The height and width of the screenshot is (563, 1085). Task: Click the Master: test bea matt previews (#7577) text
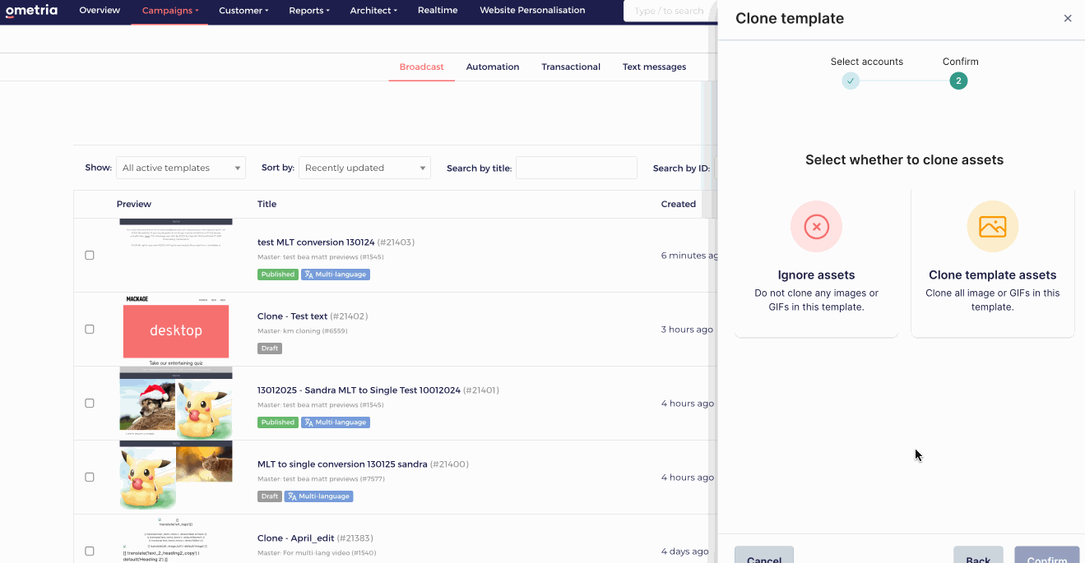pyautogui.click(x=320, y=478)
